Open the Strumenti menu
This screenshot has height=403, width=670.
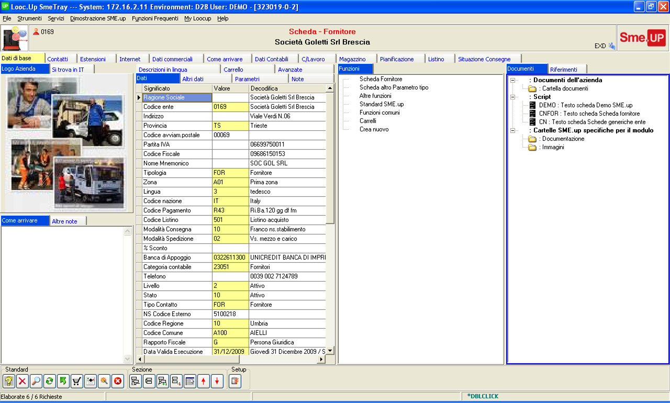[x=29, y=18]
